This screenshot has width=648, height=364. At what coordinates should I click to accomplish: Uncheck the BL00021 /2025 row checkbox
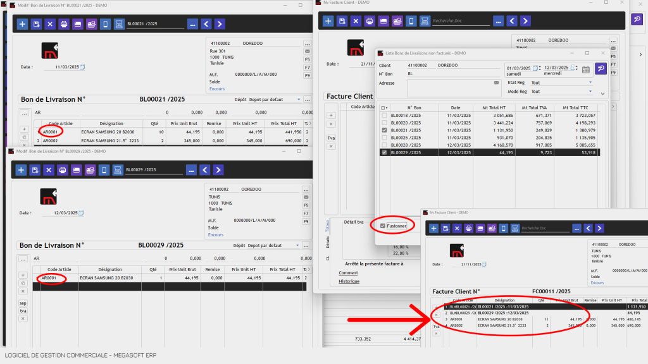click(385, 130)
